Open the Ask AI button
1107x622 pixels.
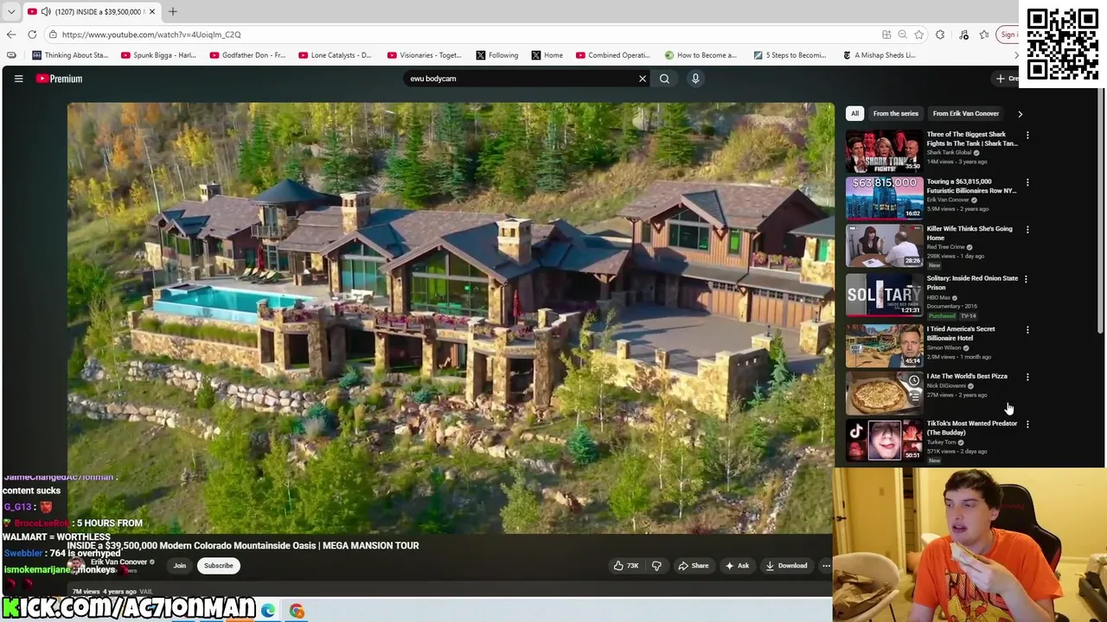coord(737,566)
